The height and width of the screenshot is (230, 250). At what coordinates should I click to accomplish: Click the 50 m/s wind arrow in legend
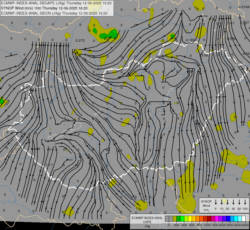point(239,202)
